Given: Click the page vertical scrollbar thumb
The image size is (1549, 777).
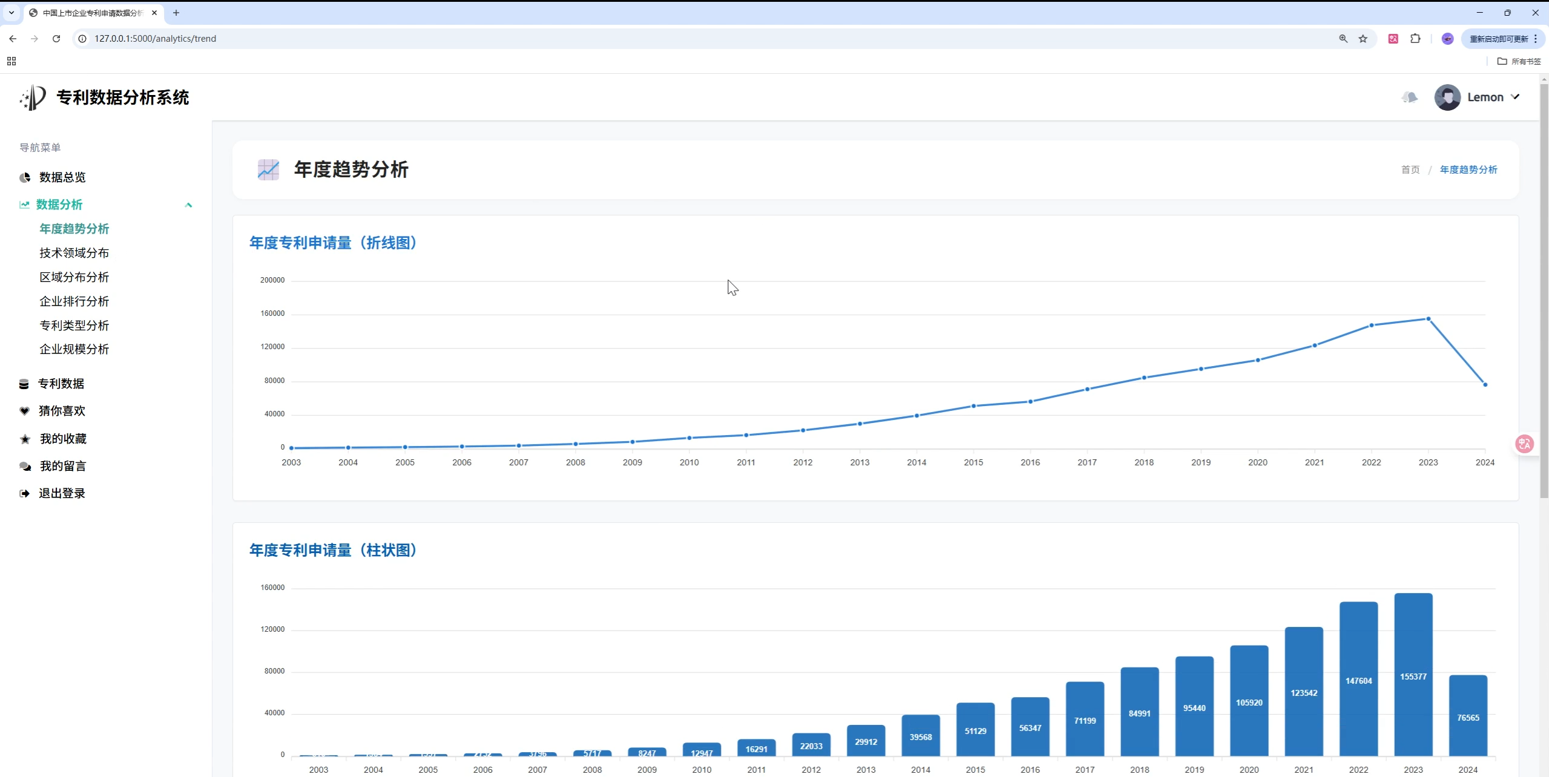Looking at the screenshot, I should (x=1544, y=290).
